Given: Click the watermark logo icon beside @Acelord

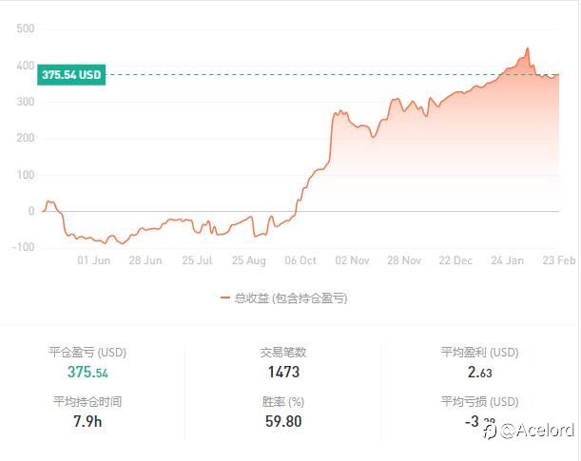Looking at the screenshot, I should (x=489, y=432).
